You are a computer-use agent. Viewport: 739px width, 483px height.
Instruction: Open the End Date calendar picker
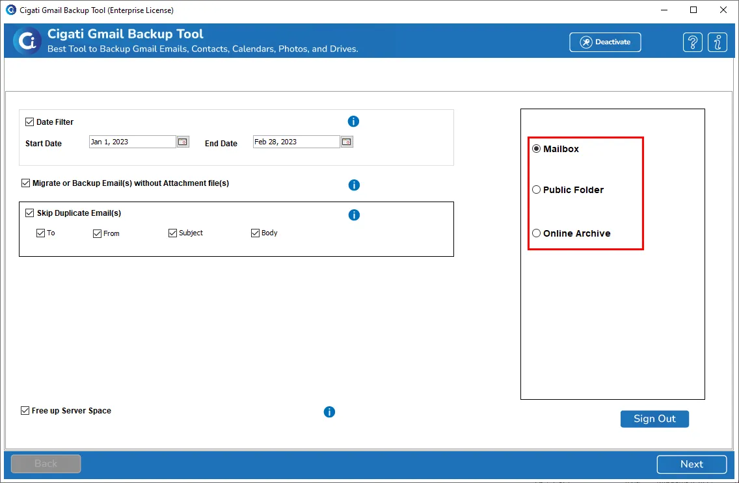pos(347,142)
